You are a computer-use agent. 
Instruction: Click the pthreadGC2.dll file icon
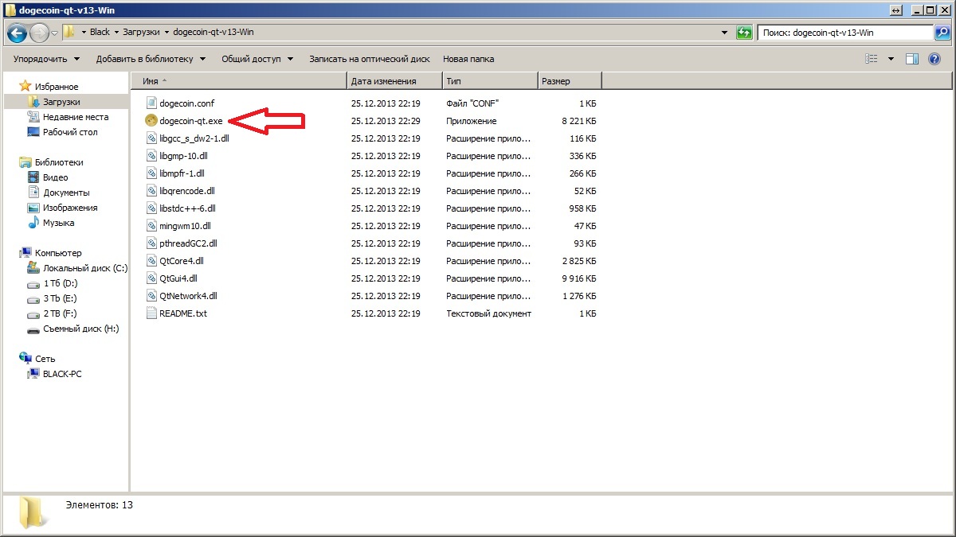click(x=152, y=243)
